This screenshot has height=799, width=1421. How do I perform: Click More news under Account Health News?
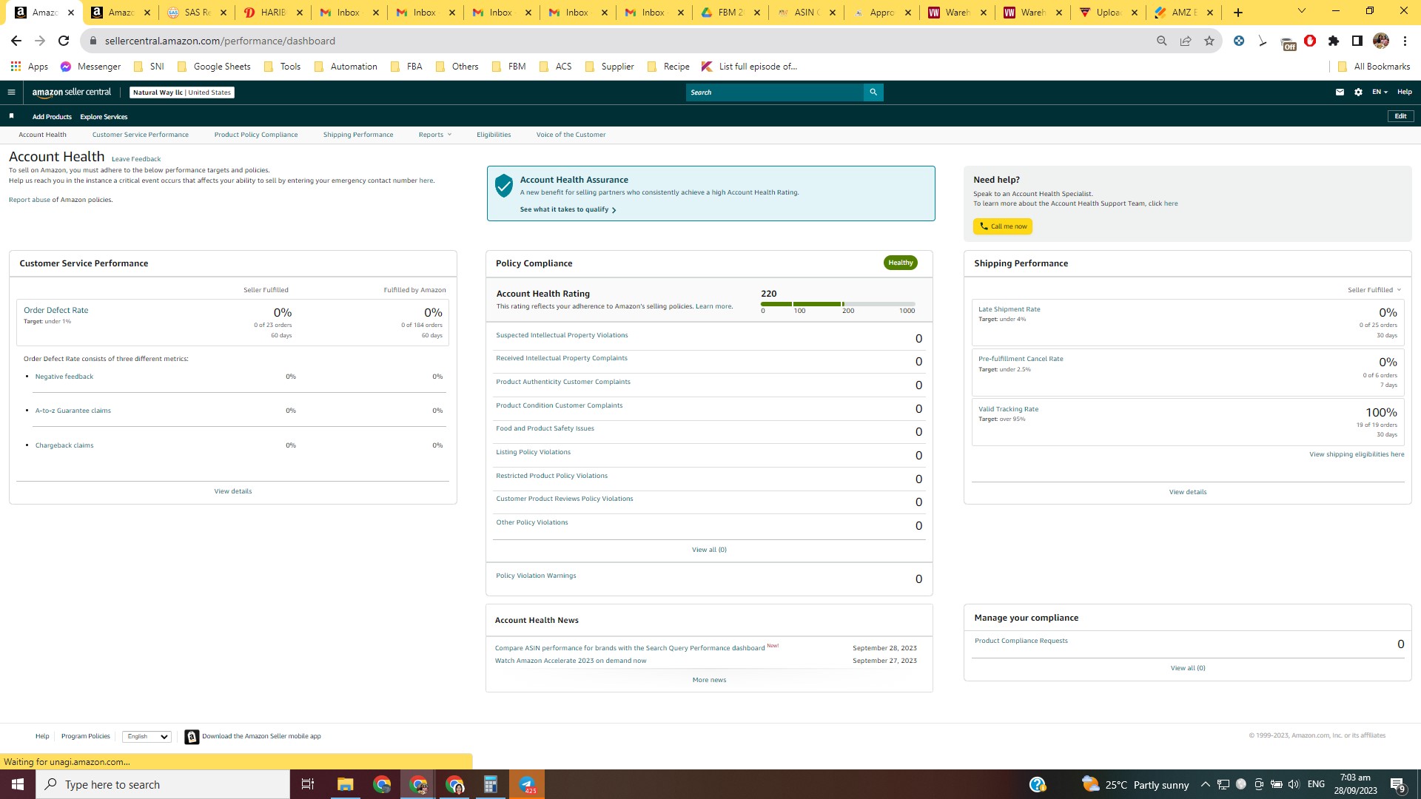click(x=709, y=681)
